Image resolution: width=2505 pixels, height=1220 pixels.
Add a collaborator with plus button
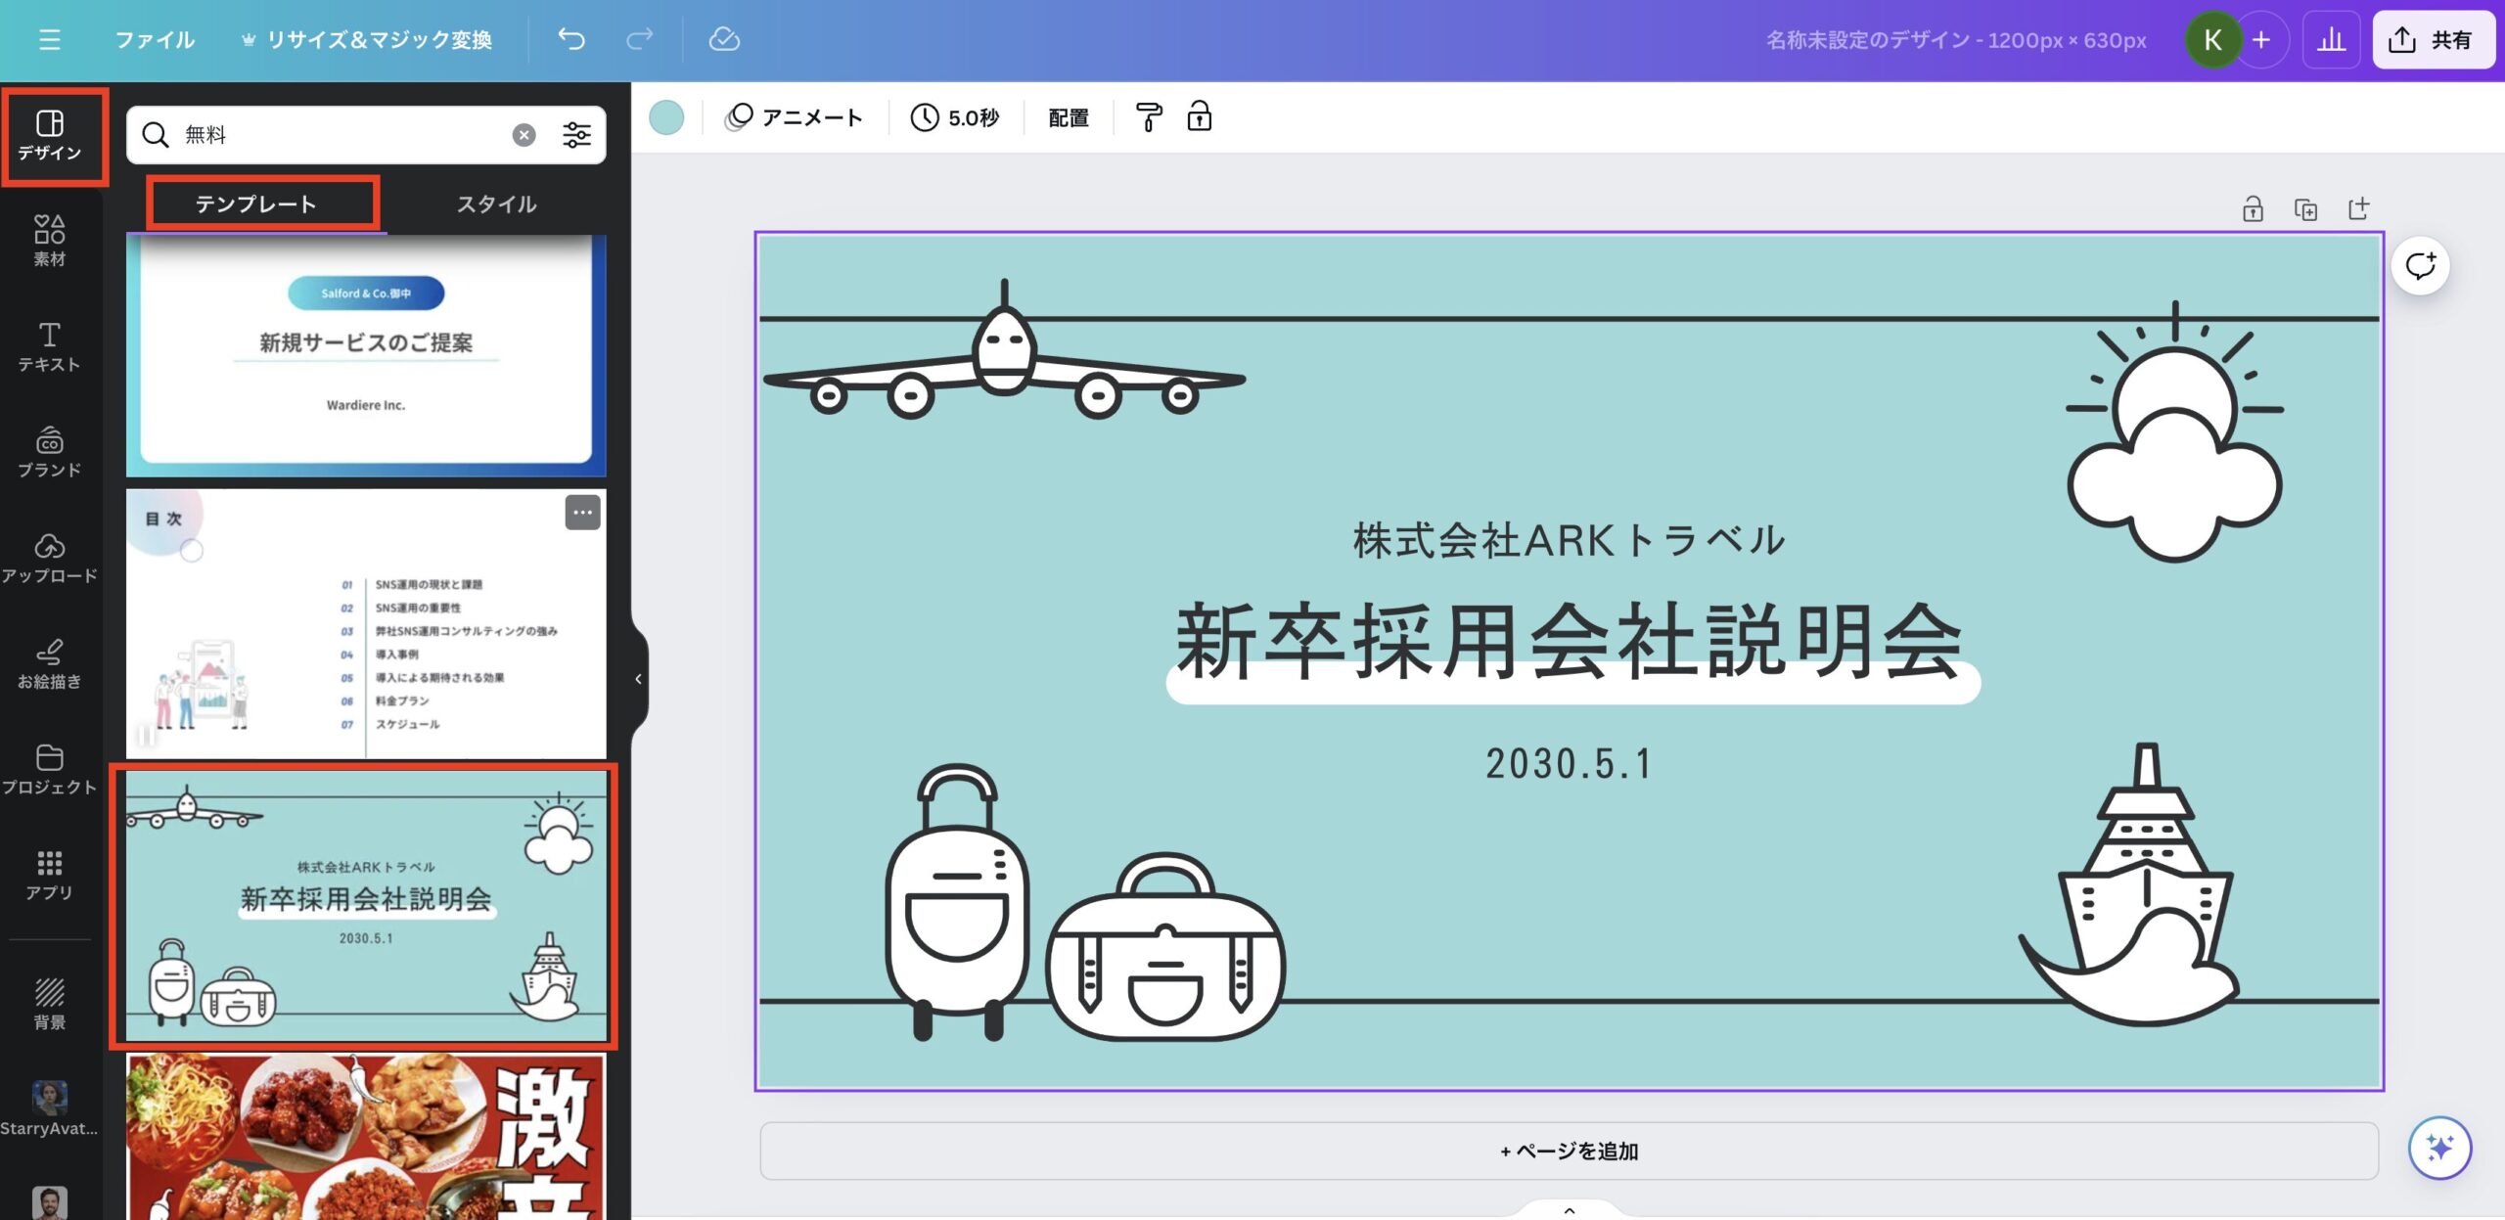click(x=2261, y=39)
